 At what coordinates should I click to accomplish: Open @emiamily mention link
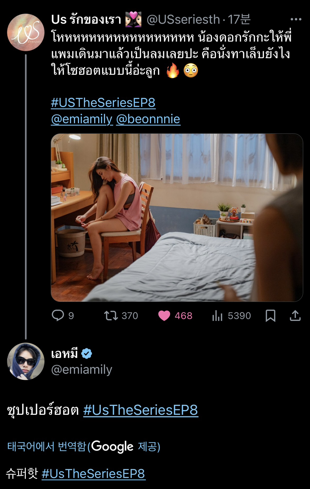(x=82, y=119)
